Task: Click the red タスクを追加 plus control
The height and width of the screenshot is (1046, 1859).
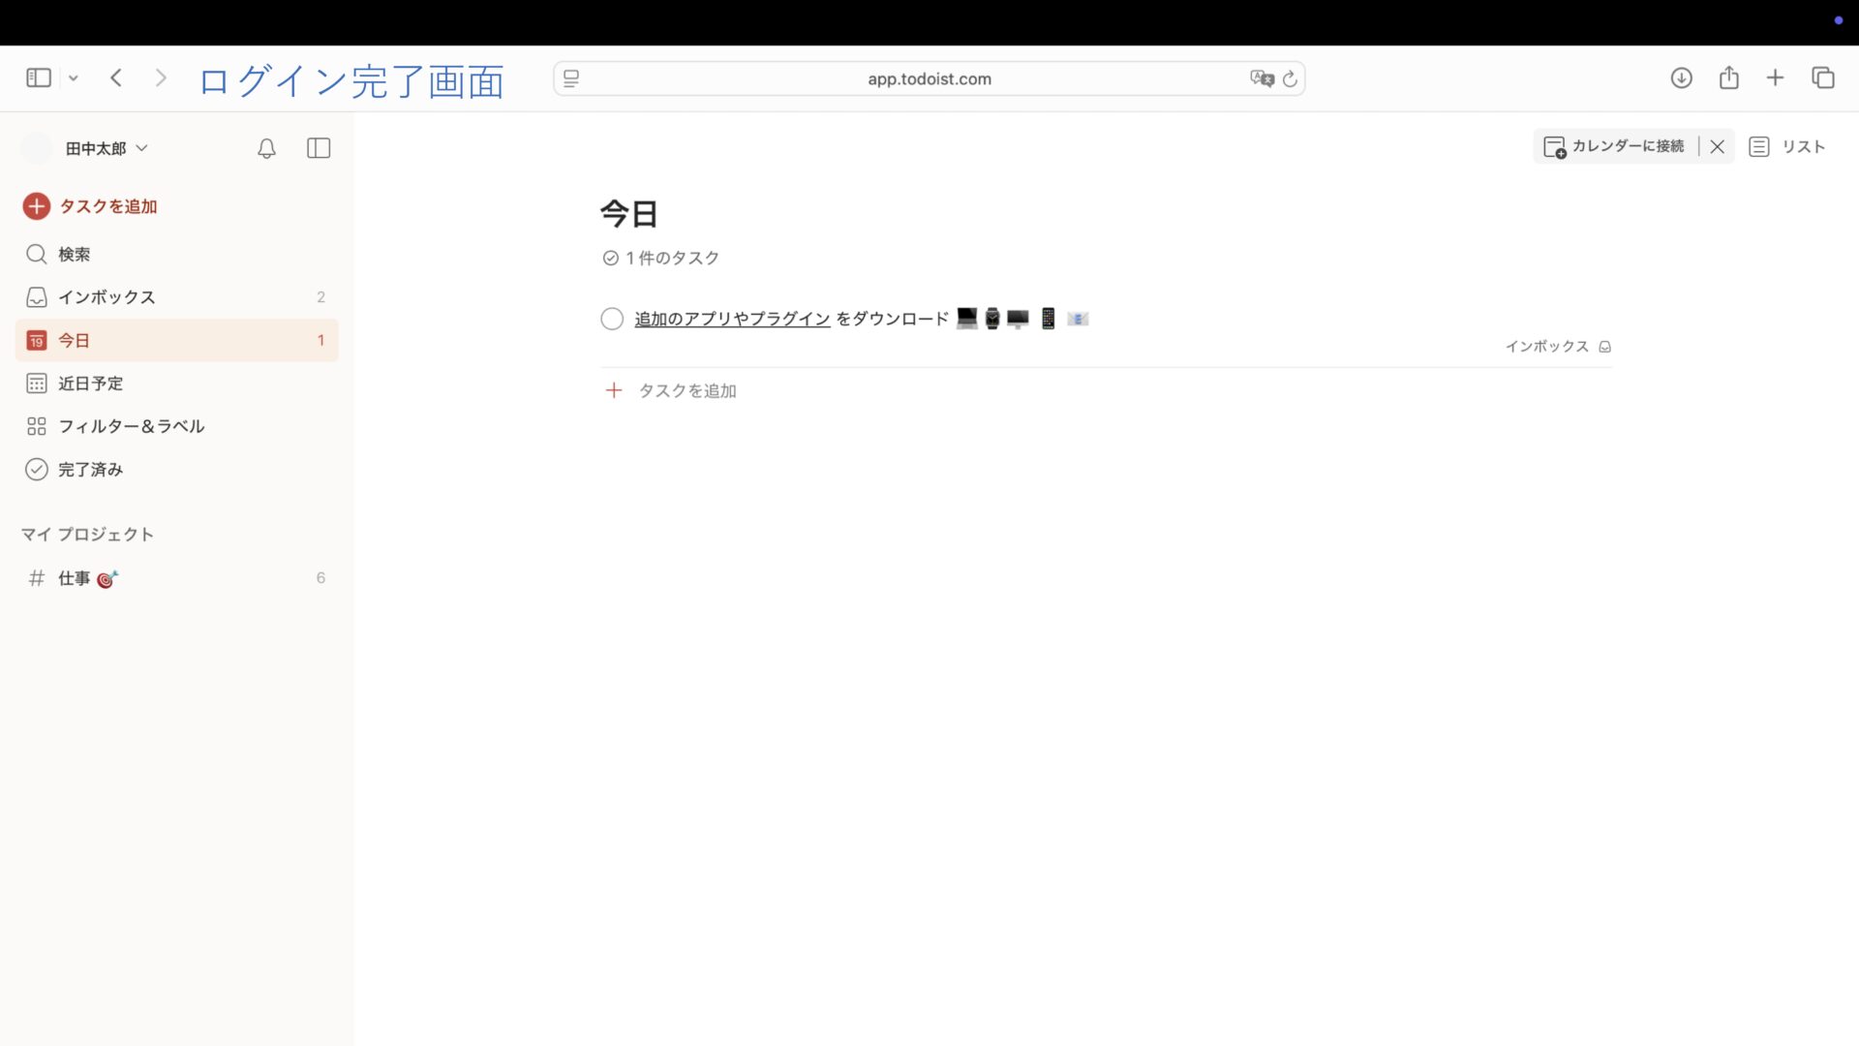Action: [36, 206]
